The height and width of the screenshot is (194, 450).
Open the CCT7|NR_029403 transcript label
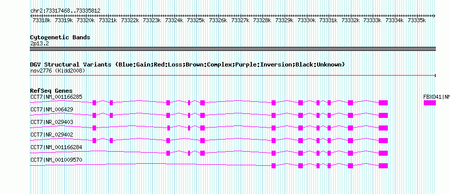pyautogui.click(x=52, y=122)
